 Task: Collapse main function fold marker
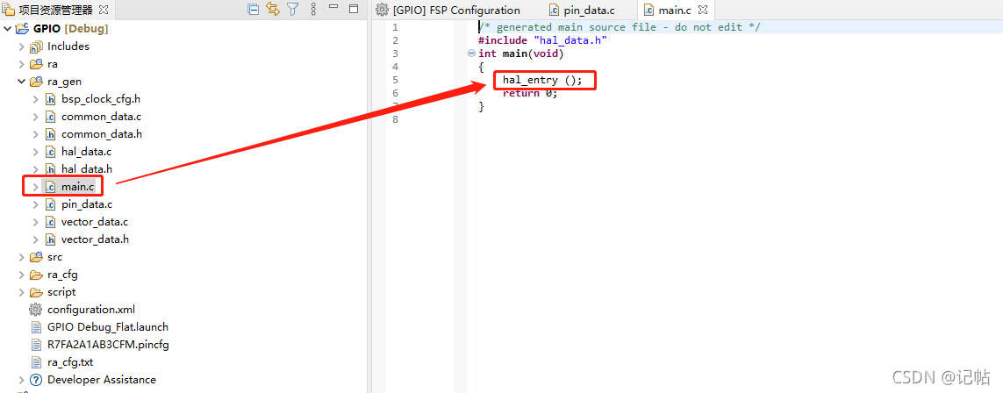471,54
